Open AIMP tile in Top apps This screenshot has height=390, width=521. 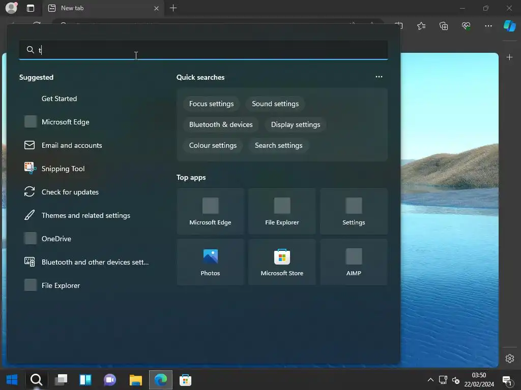pyautogui.click(x=354, y=262)
